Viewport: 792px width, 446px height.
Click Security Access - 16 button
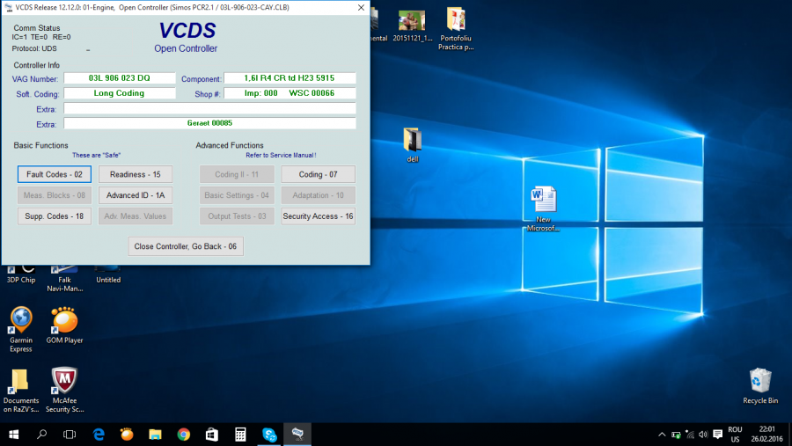click(318, 216)
